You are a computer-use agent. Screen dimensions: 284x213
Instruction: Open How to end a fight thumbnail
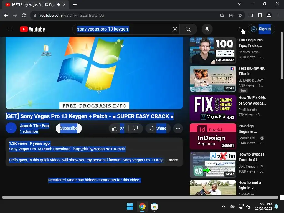pyautogui.click(x=213, y=187)
